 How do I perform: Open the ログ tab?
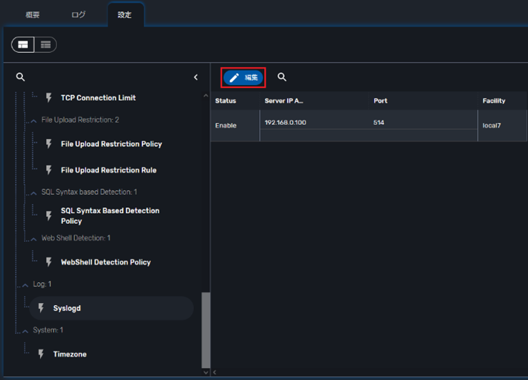[x=78, y=15]
